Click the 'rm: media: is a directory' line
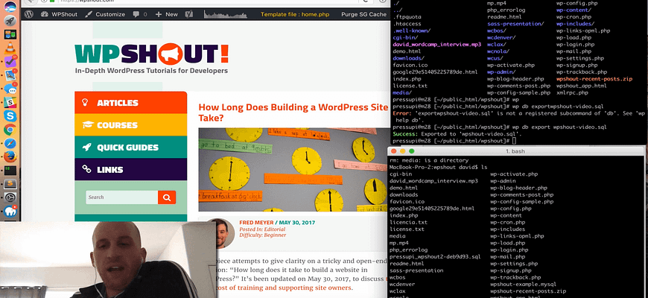This screenshot has height=298, width=648. [x=429, y=160]
